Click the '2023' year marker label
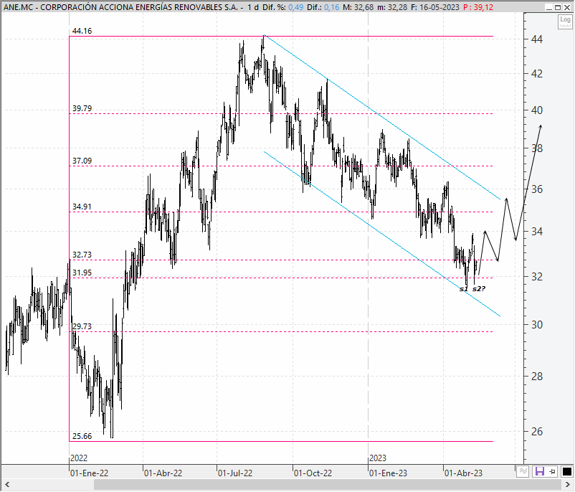The height and width of the screenshot is (492, 575). coord(378,458)
